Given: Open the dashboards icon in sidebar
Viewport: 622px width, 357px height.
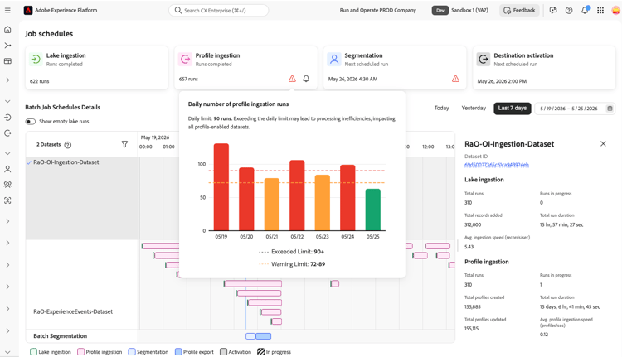Looking at the screenshot, I should coord(7,61).
